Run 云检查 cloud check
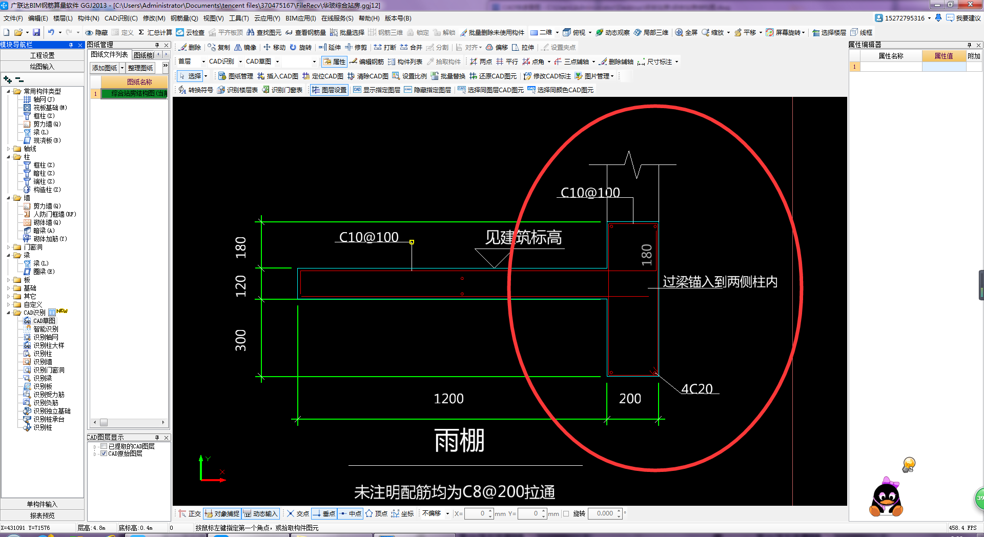Viewport: 984px width, 537px height. pyautogui.click(x=190, y=32)
